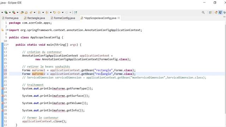Click line number 18 in the gutter

(x=5, y=70)
